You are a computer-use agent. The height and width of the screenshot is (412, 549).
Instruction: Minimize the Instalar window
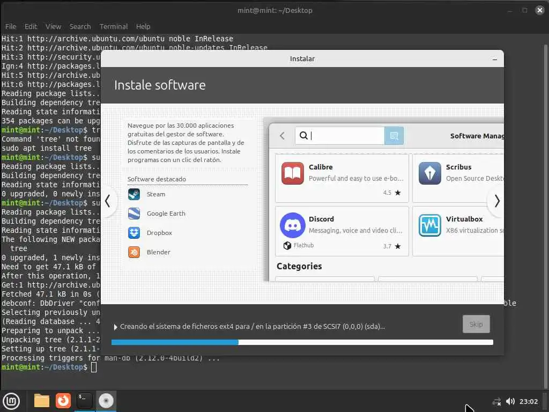[x=494, y=59]
